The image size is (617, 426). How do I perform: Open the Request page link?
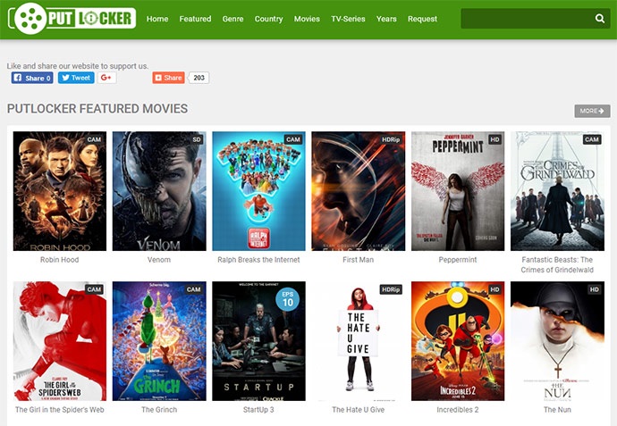click(x=422, y=19)
